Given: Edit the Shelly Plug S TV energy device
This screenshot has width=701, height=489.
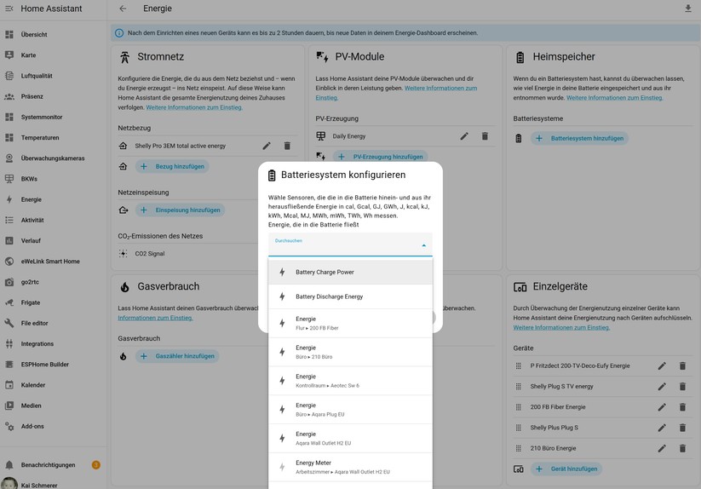Looking at the screenshot, I should coord(662,387).
